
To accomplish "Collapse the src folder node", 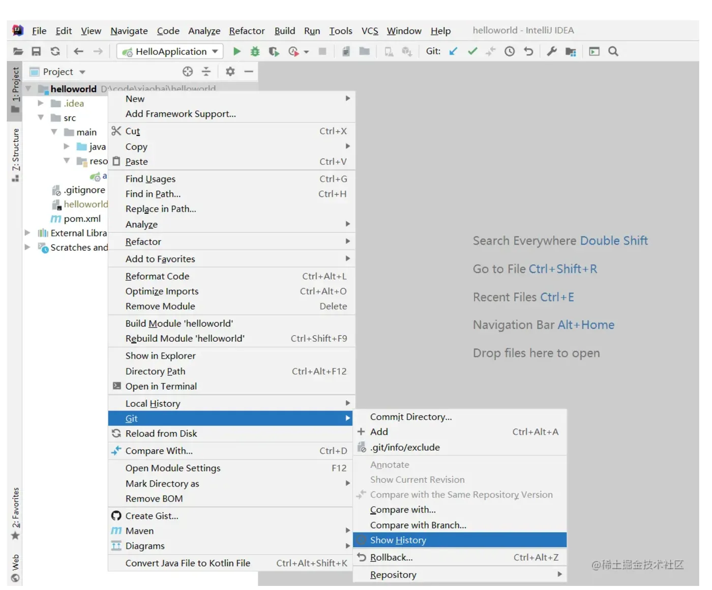I will [x=41, y=117].
